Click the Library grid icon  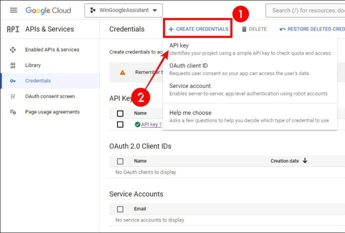pyautogui.click(x=13, y=65)
